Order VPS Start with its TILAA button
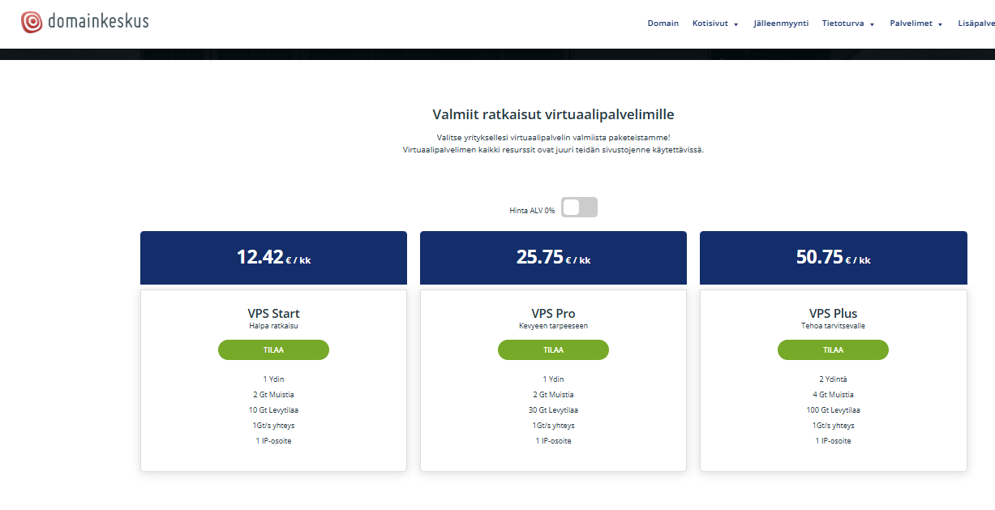This screenshot has height=510, width=995. (x=273, y=349)
